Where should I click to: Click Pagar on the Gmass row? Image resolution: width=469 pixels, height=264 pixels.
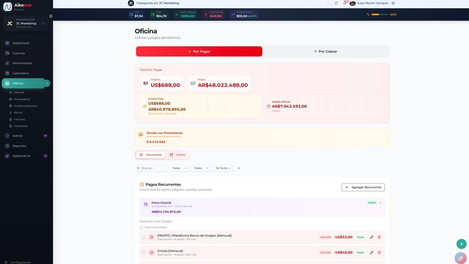[x=361, y=253]
